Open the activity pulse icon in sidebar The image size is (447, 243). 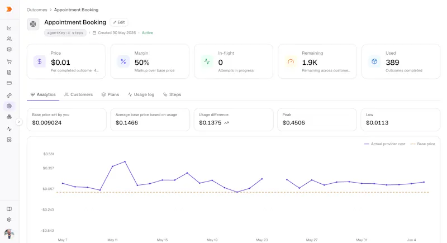coord(9,129)
